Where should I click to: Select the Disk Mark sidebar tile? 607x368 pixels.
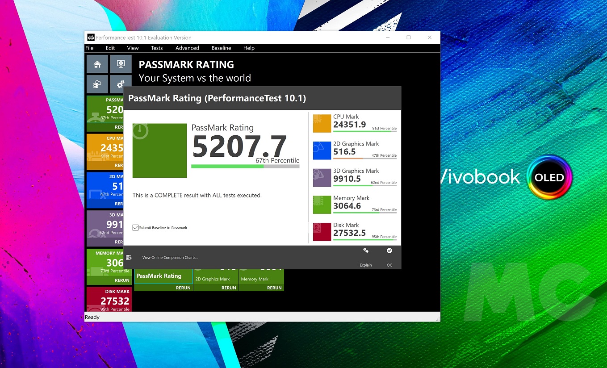pyautogui.click(x=108, y=299)
